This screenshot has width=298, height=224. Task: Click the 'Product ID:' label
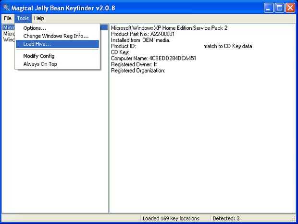pyautogui.click(x=124, y=46)
